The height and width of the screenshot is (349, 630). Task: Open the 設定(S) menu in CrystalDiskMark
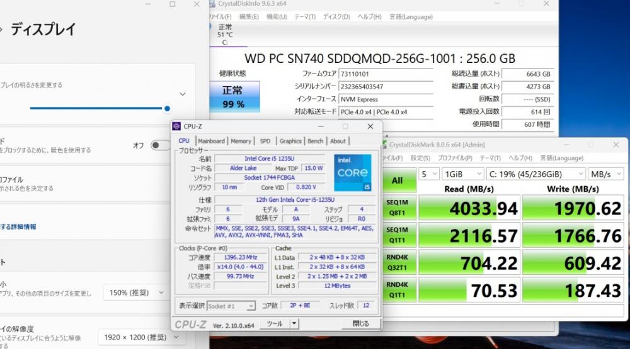(x=420, y=158)
